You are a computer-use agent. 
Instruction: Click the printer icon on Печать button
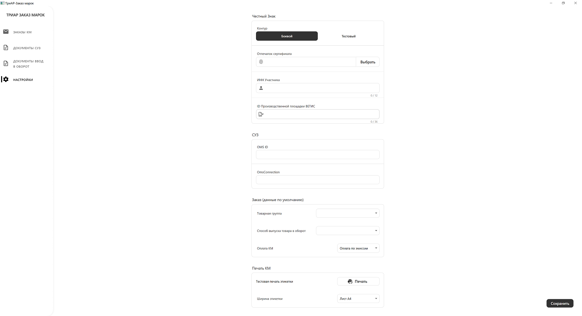pos(350,282)
